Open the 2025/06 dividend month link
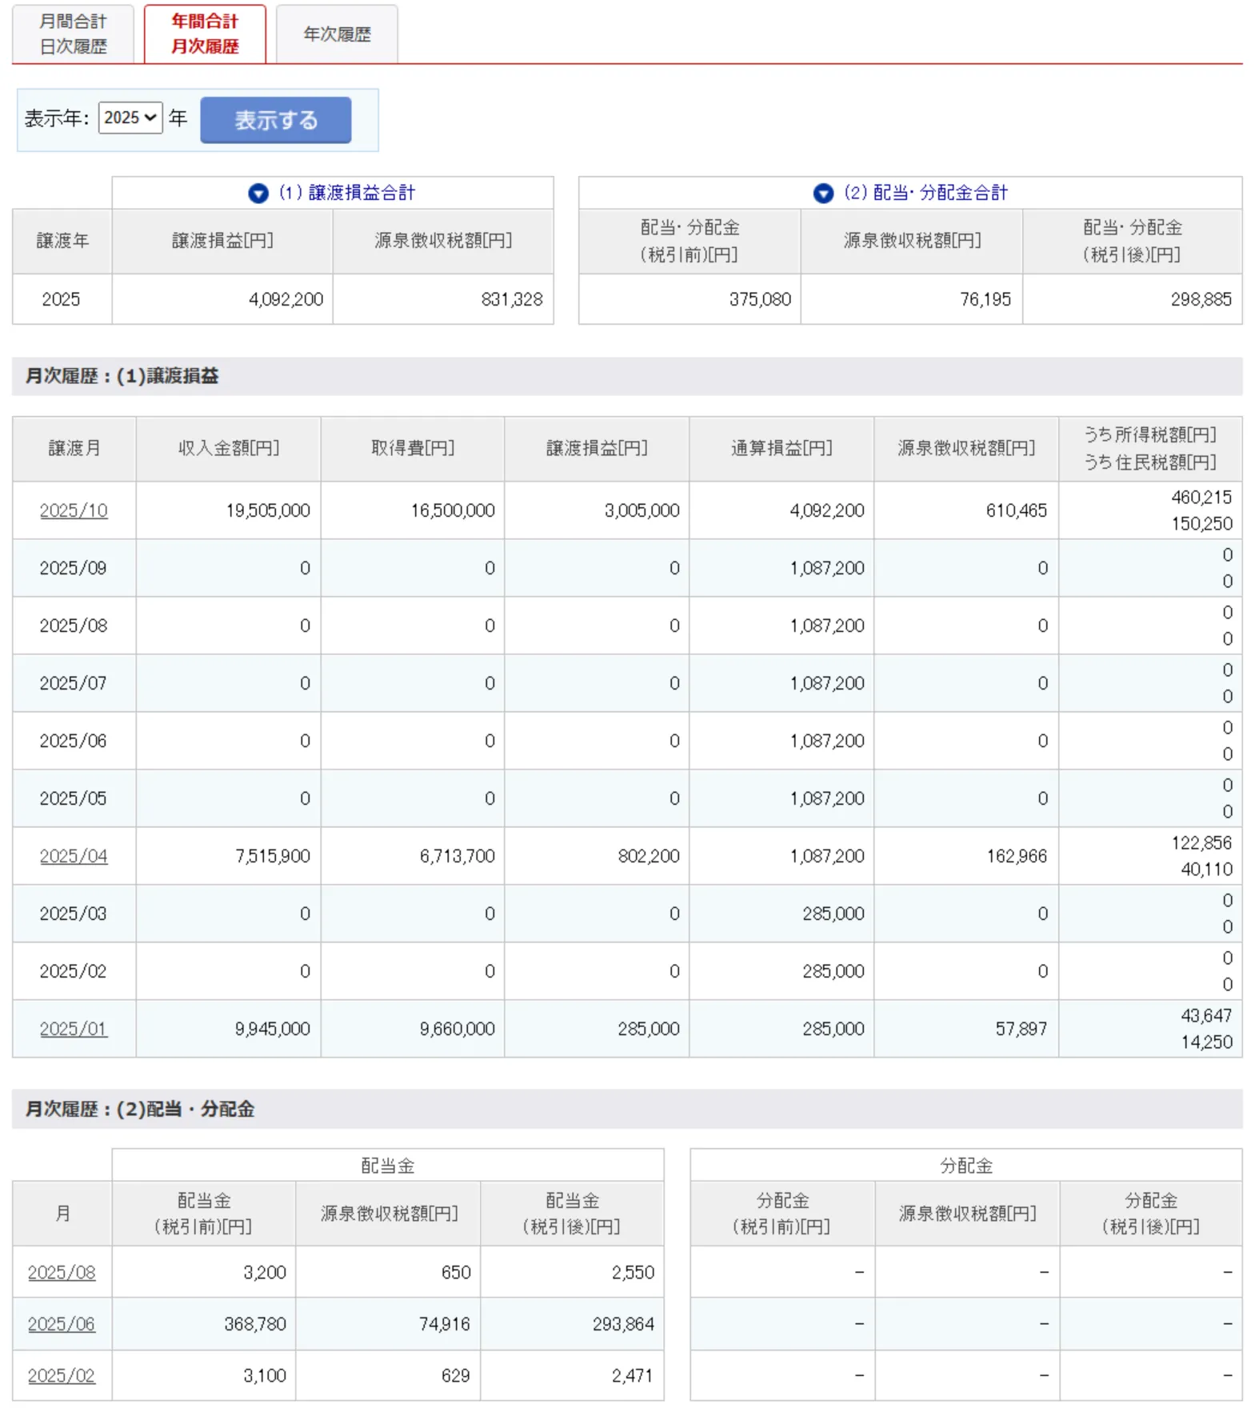1259x1408 pixels. point(62,1324)
